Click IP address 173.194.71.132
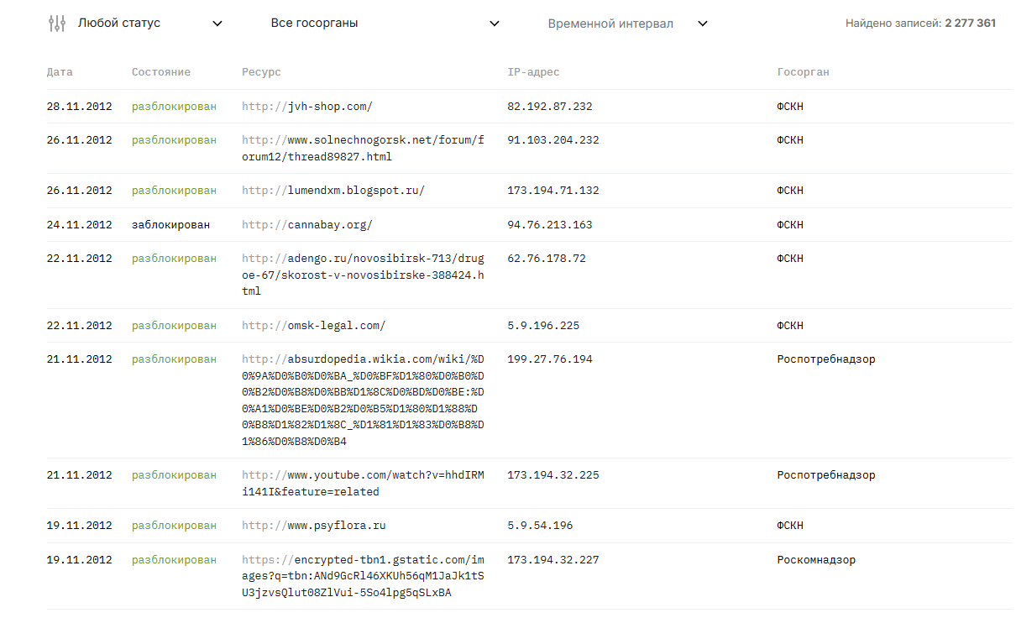Screen dimensions: 1016x618 click(x=553, y=191)
